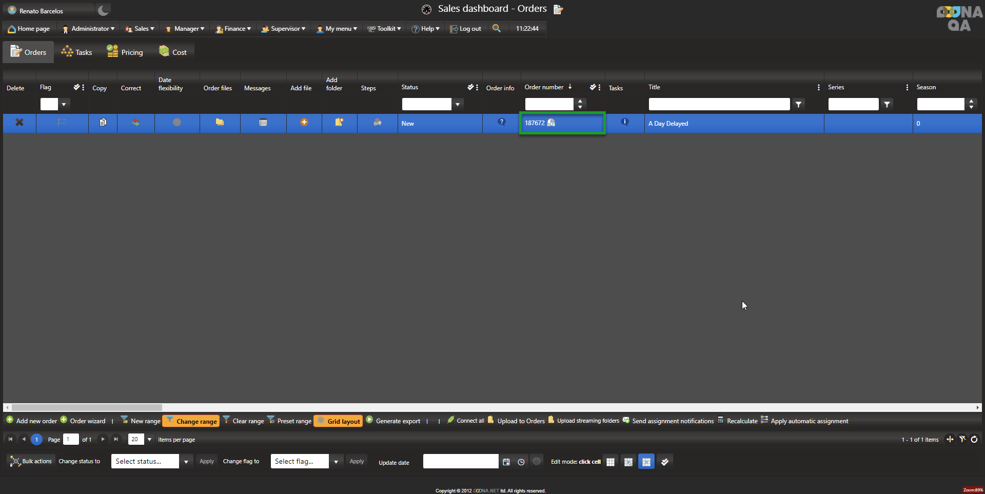The image size is (985, 494).
Task: Expand the Select flag dropdown
Action: coord(336,462)
